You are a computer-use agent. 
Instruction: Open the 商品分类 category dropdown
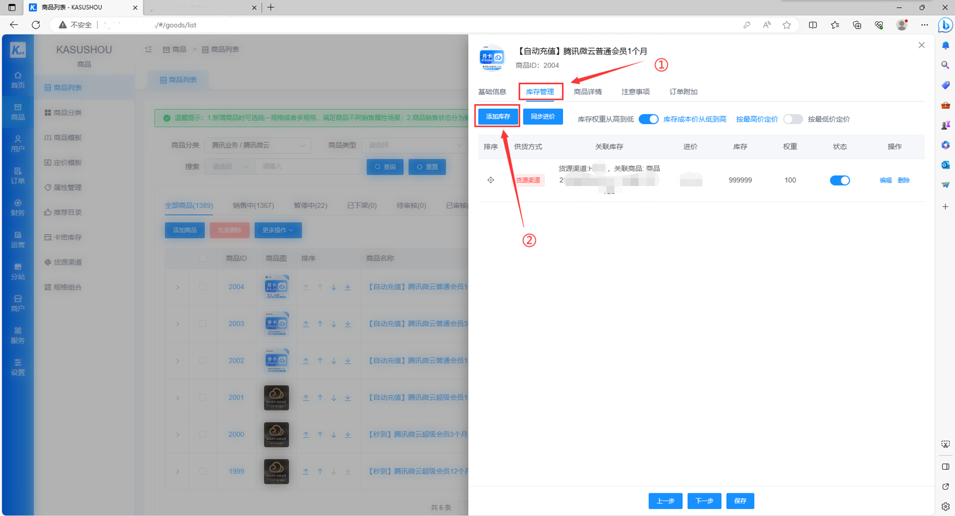pyautogui.click(x=258, y=145)
